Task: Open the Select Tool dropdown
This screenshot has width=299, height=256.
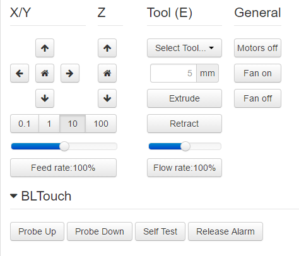Action: coord(184,48)
